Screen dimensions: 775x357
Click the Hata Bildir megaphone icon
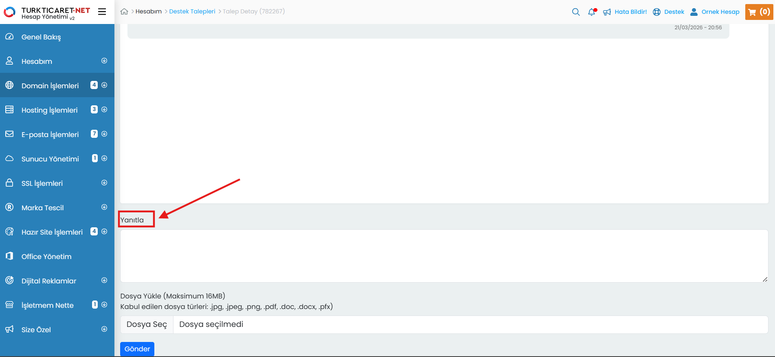pyautogui.click(x=607, y=12)
